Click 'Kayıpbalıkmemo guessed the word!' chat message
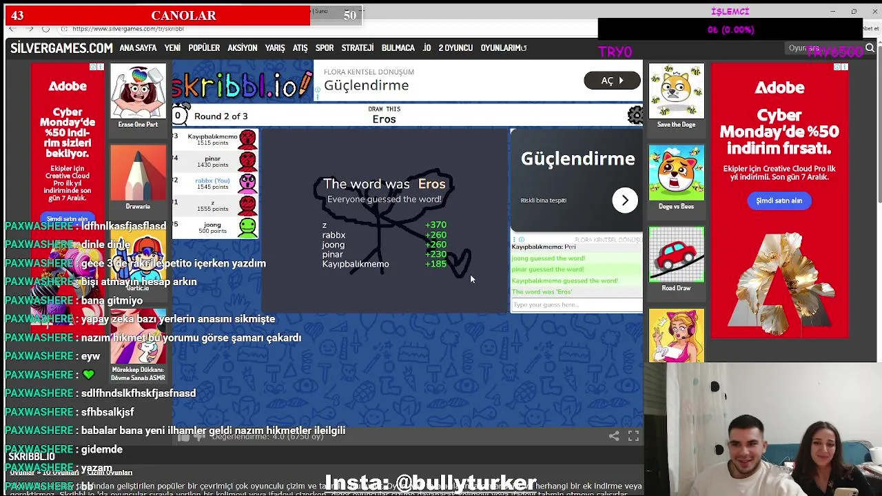 [564, 280]
